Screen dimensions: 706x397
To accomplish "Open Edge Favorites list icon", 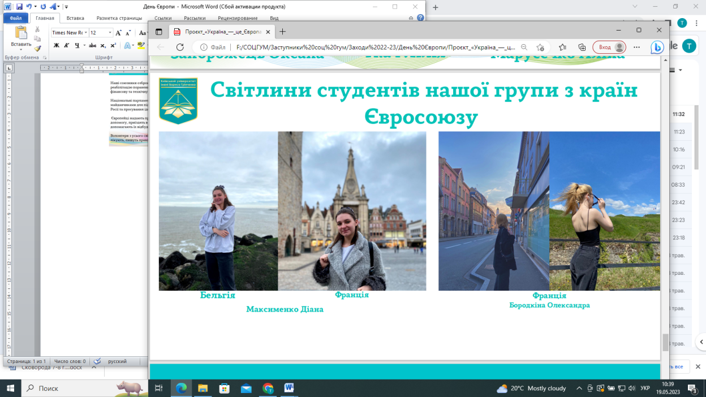I will 562,48.
